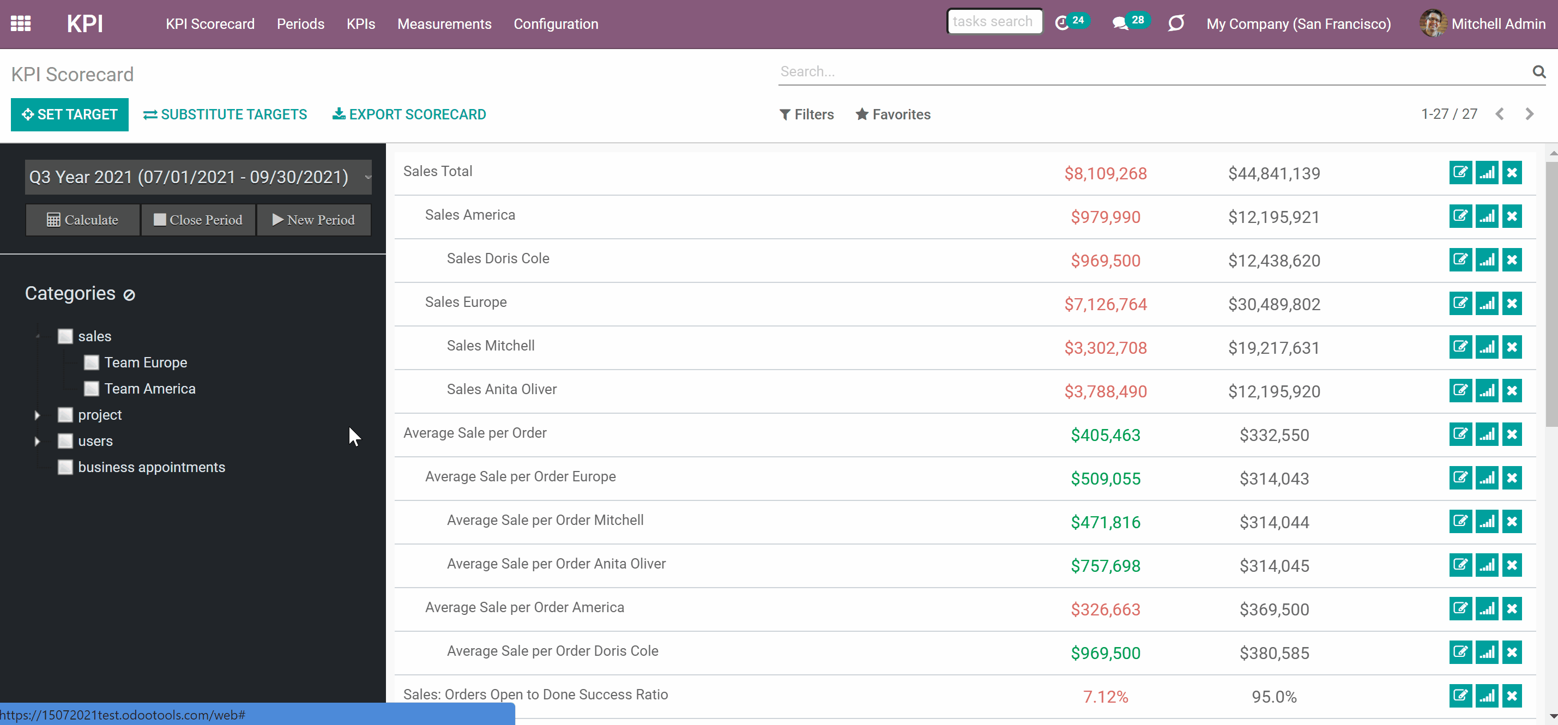Tick the business appointments checkbox
Screen dimensions: 1558x725
click(65, 467)
